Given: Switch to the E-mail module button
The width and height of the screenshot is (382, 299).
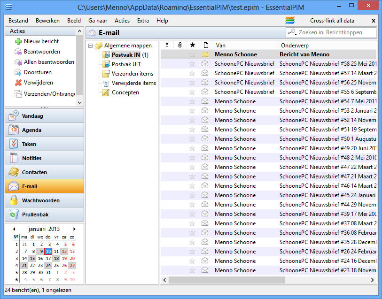Looking at the screenshot, I should (44, 186).
